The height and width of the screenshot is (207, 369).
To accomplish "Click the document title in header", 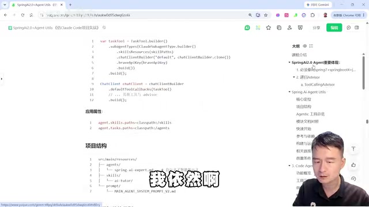I will tap(55, 28).
